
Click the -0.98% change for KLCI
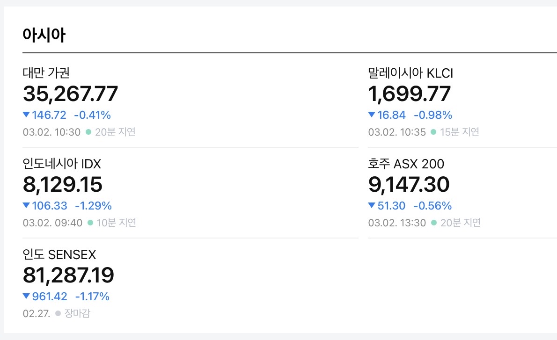tap(432, 115)
